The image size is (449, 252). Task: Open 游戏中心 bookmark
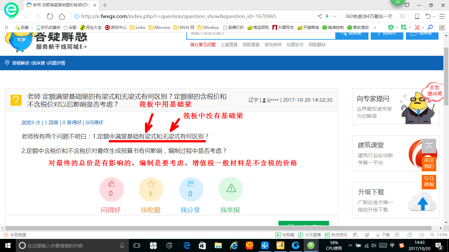116,27
